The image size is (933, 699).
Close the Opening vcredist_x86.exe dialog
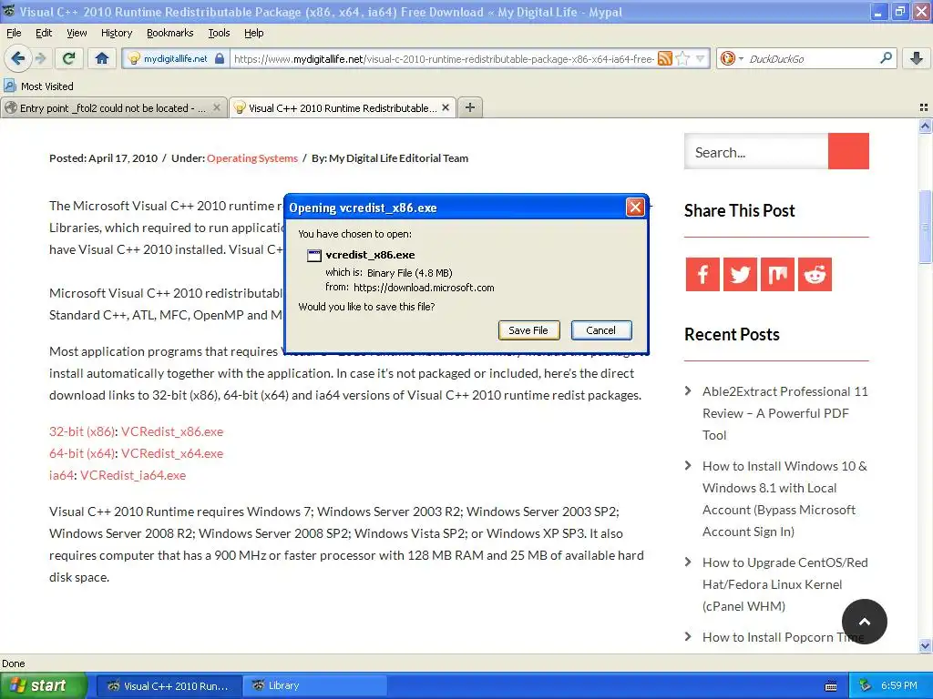635,208
